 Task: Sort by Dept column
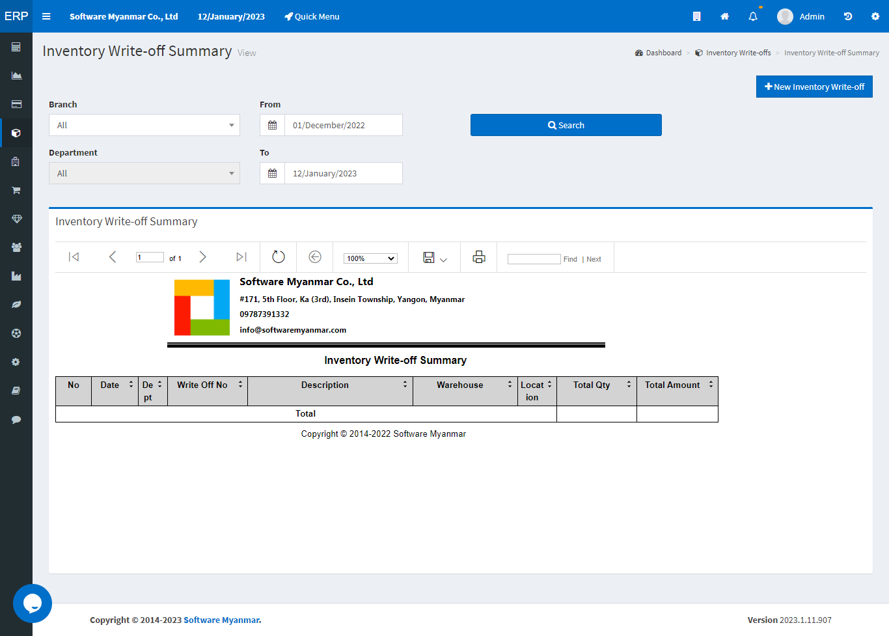pos(160,385)
